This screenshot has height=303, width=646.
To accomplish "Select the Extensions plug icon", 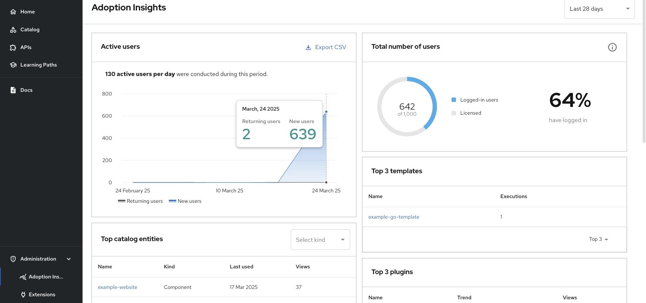I will pyautogui.click(x=23, y=294).
